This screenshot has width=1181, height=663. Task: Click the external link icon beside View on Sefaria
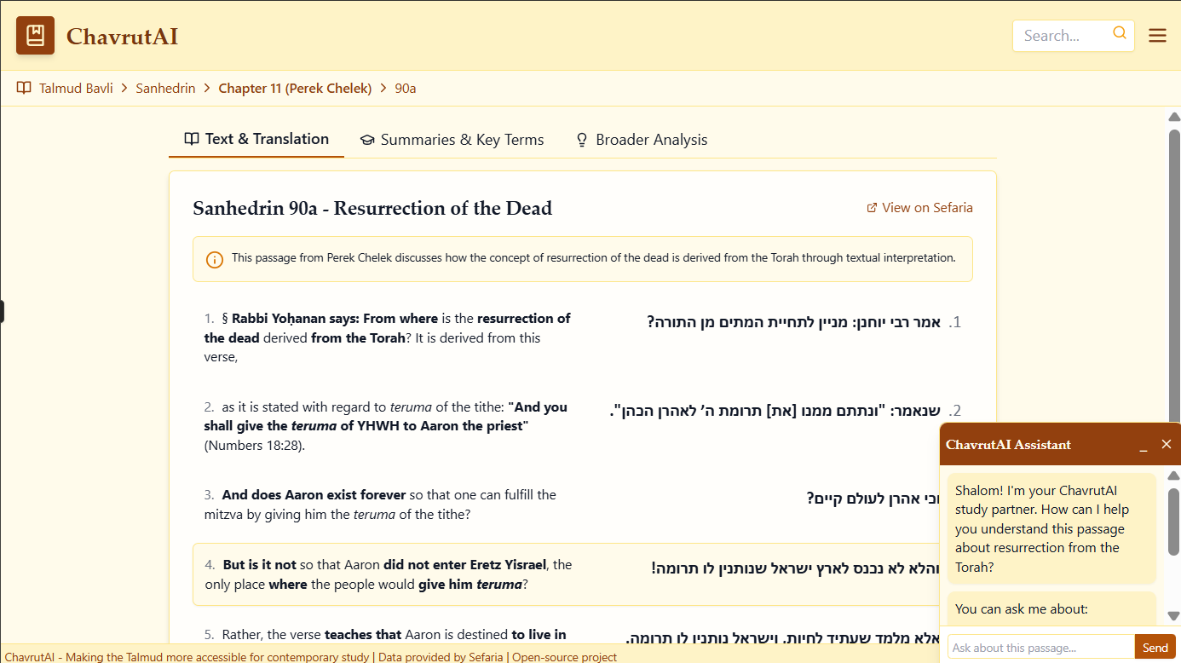872,208
